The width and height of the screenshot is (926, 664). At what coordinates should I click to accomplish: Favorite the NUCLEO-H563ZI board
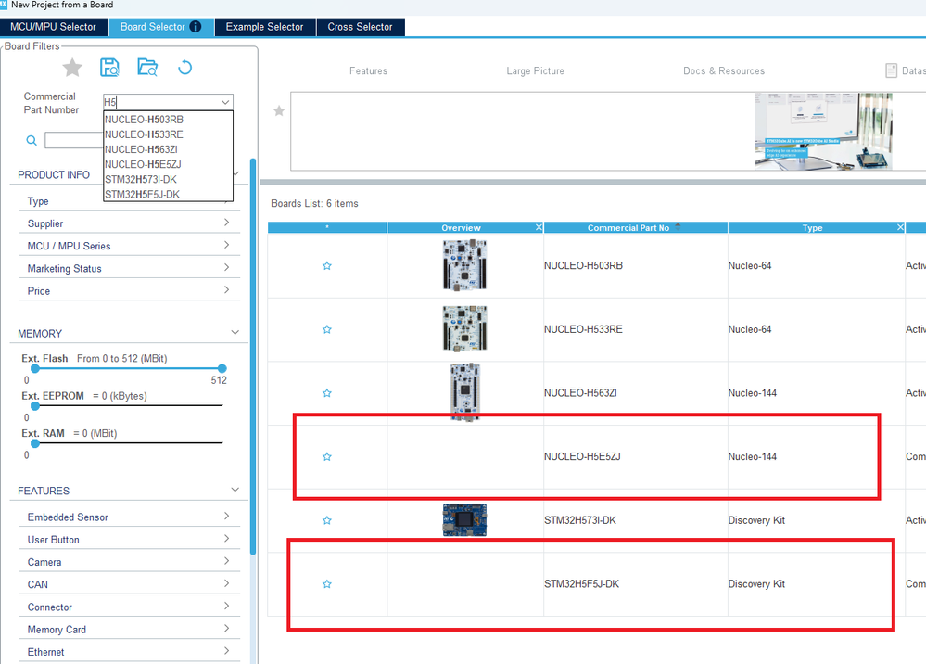click(327, 393)
